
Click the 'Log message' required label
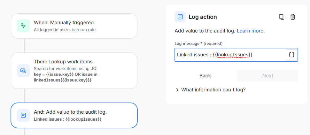coord(198,43)
